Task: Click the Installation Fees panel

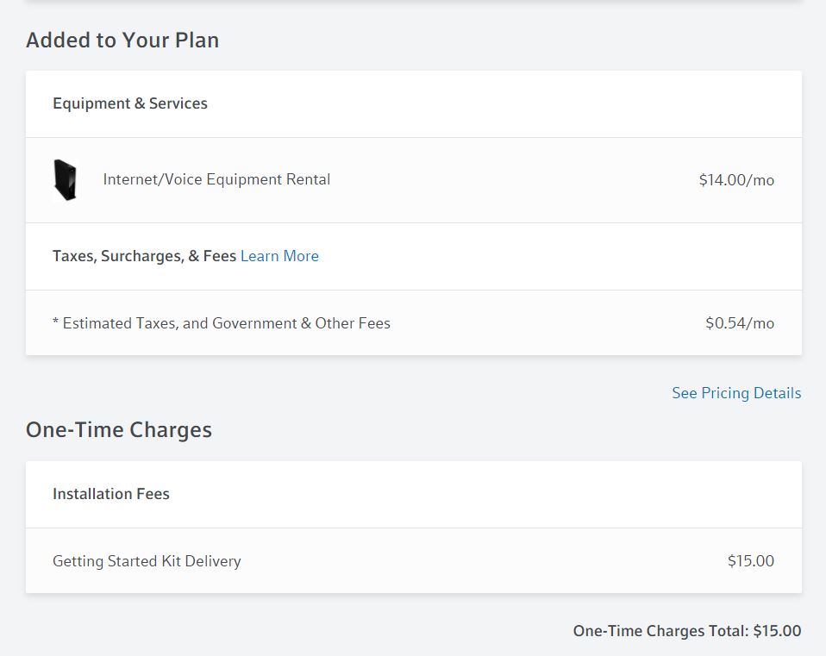Action: (413, 526)
